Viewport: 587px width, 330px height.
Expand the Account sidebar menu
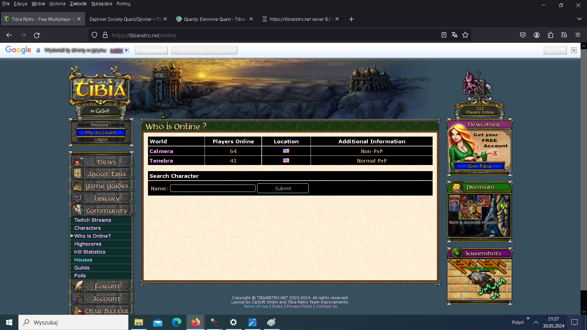pos(102,298)
